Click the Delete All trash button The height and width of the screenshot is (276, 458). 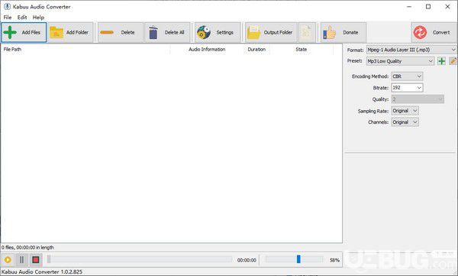pos(167,32)
